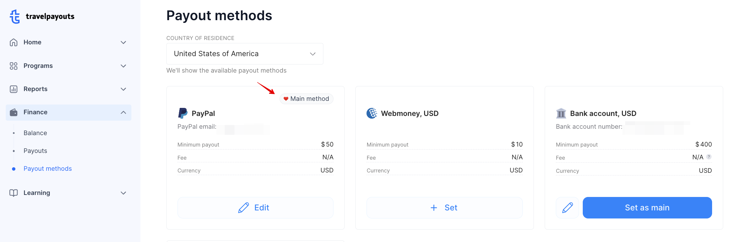Open Reports via its chart icon

tap(13, 89)
